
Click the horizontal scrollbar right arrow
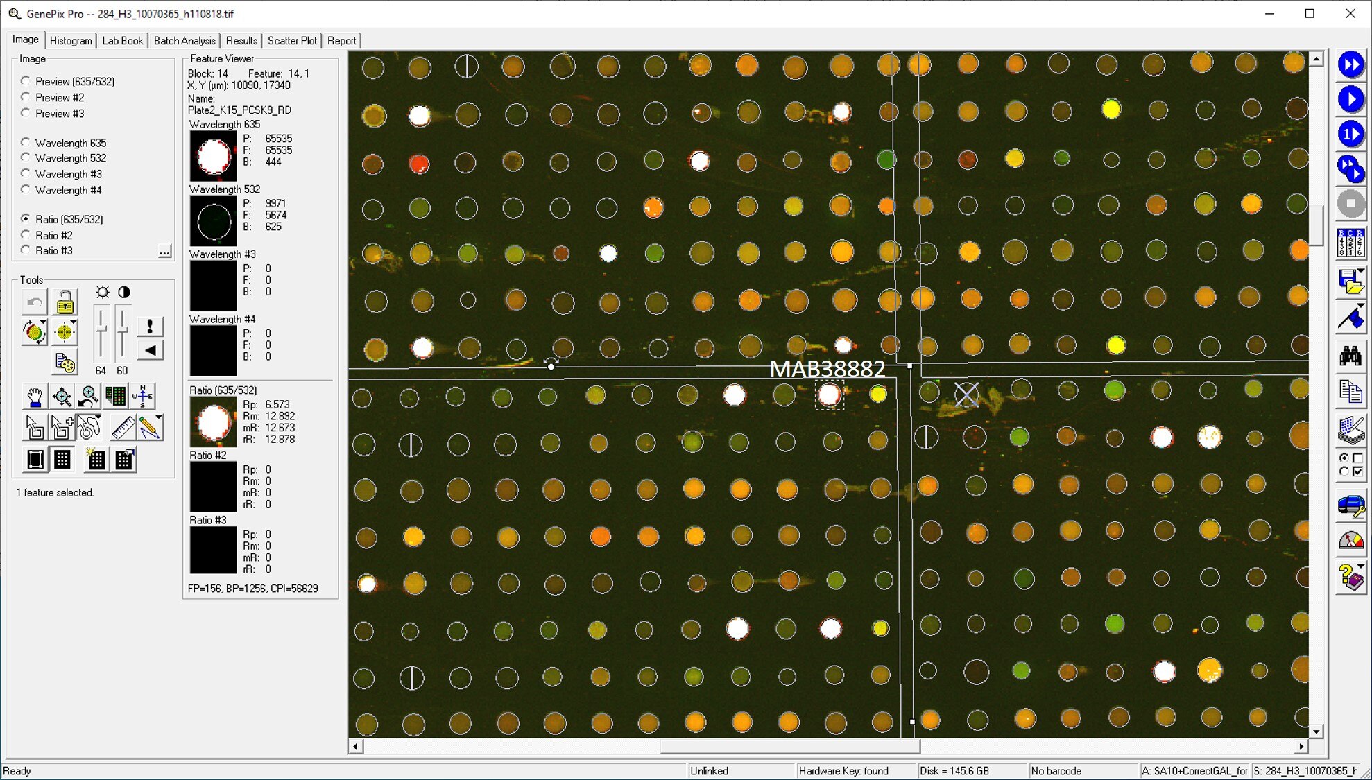coord(1301,747)
